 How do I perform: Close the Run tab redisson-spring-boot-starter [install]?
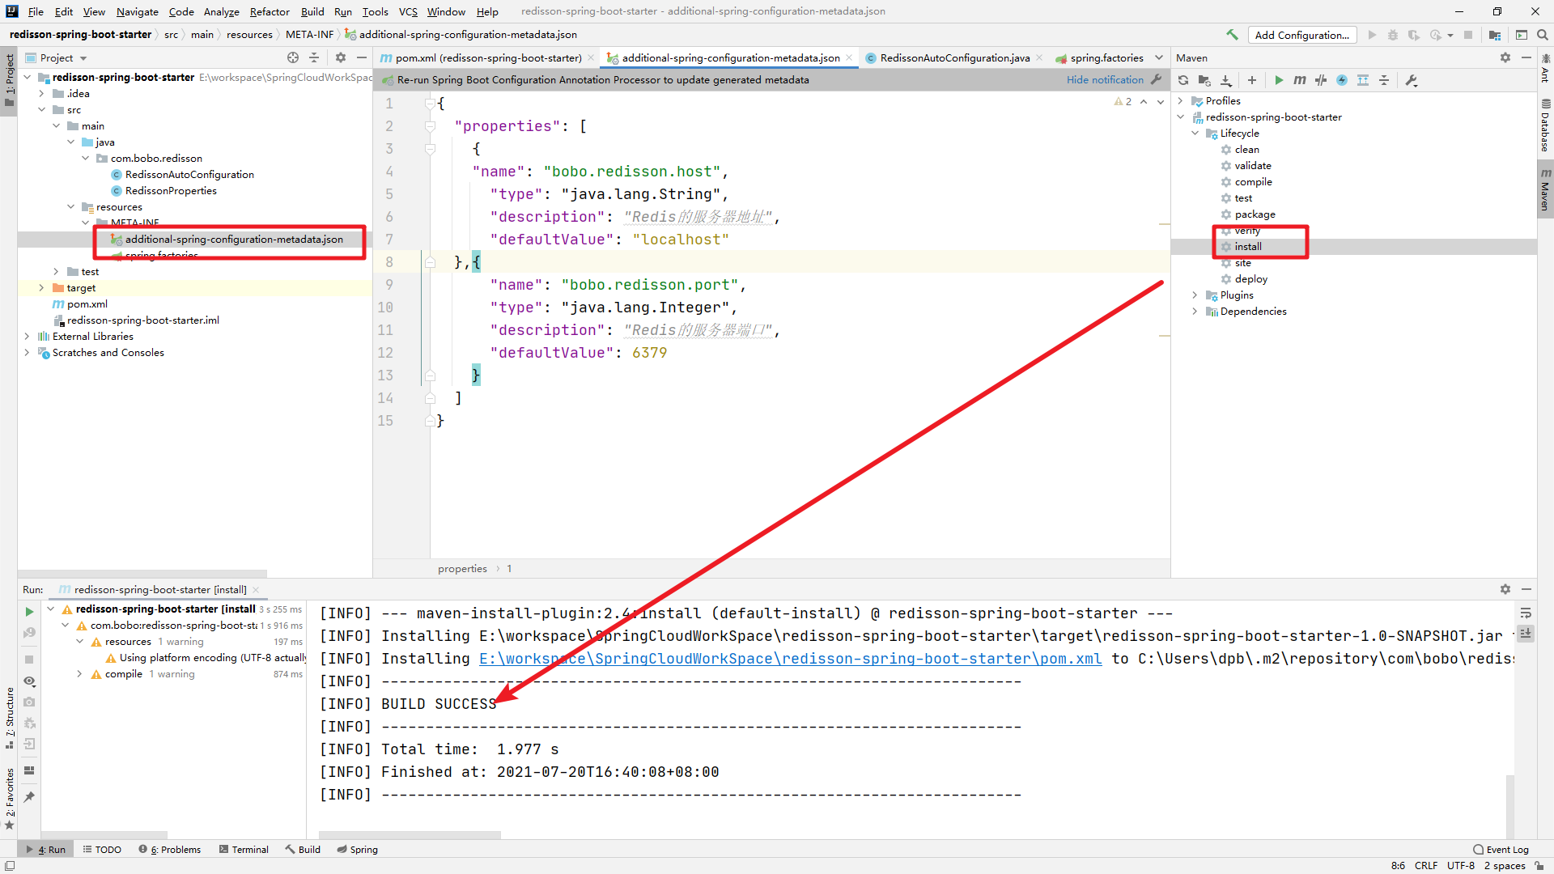click(256, 590)
